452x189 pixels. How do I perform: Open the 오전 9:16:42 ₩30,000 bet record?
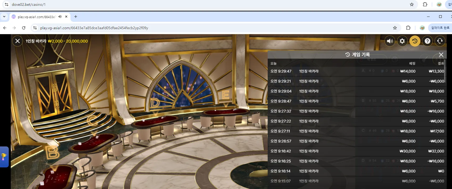point(357,151)
